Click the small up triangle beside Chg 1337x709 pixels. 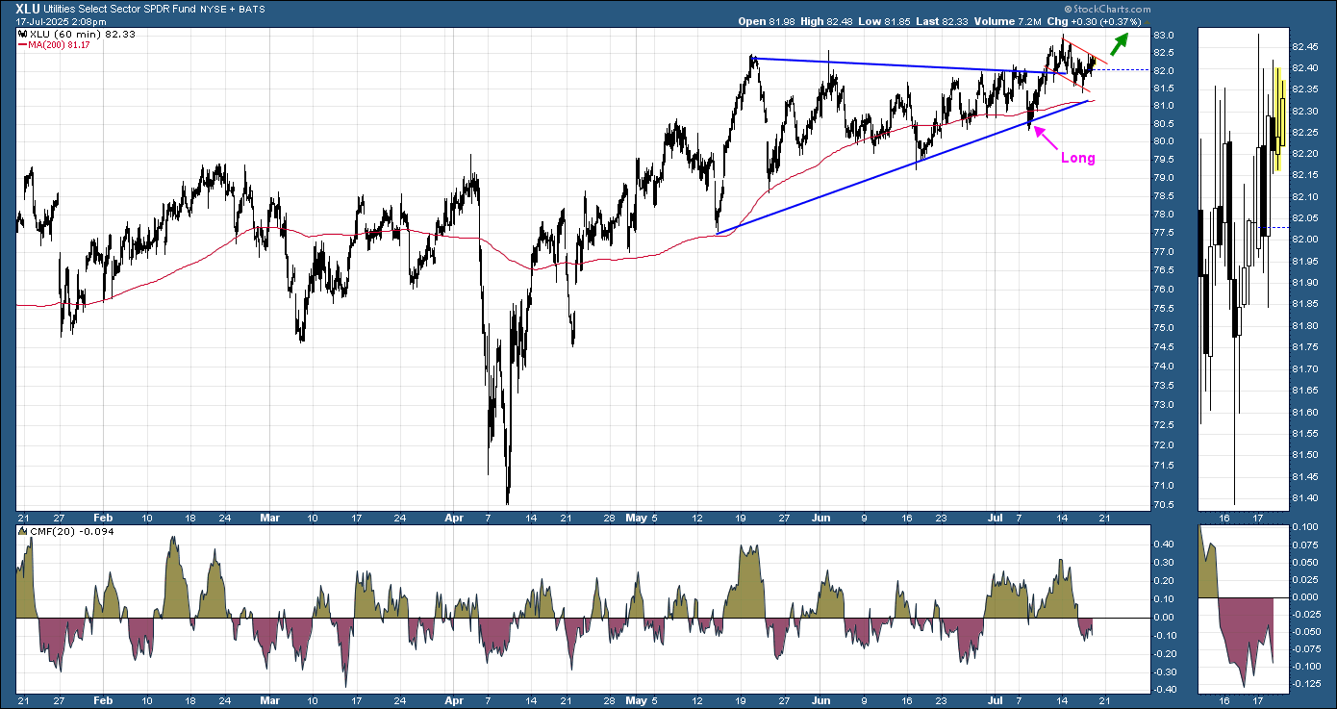1146,21
